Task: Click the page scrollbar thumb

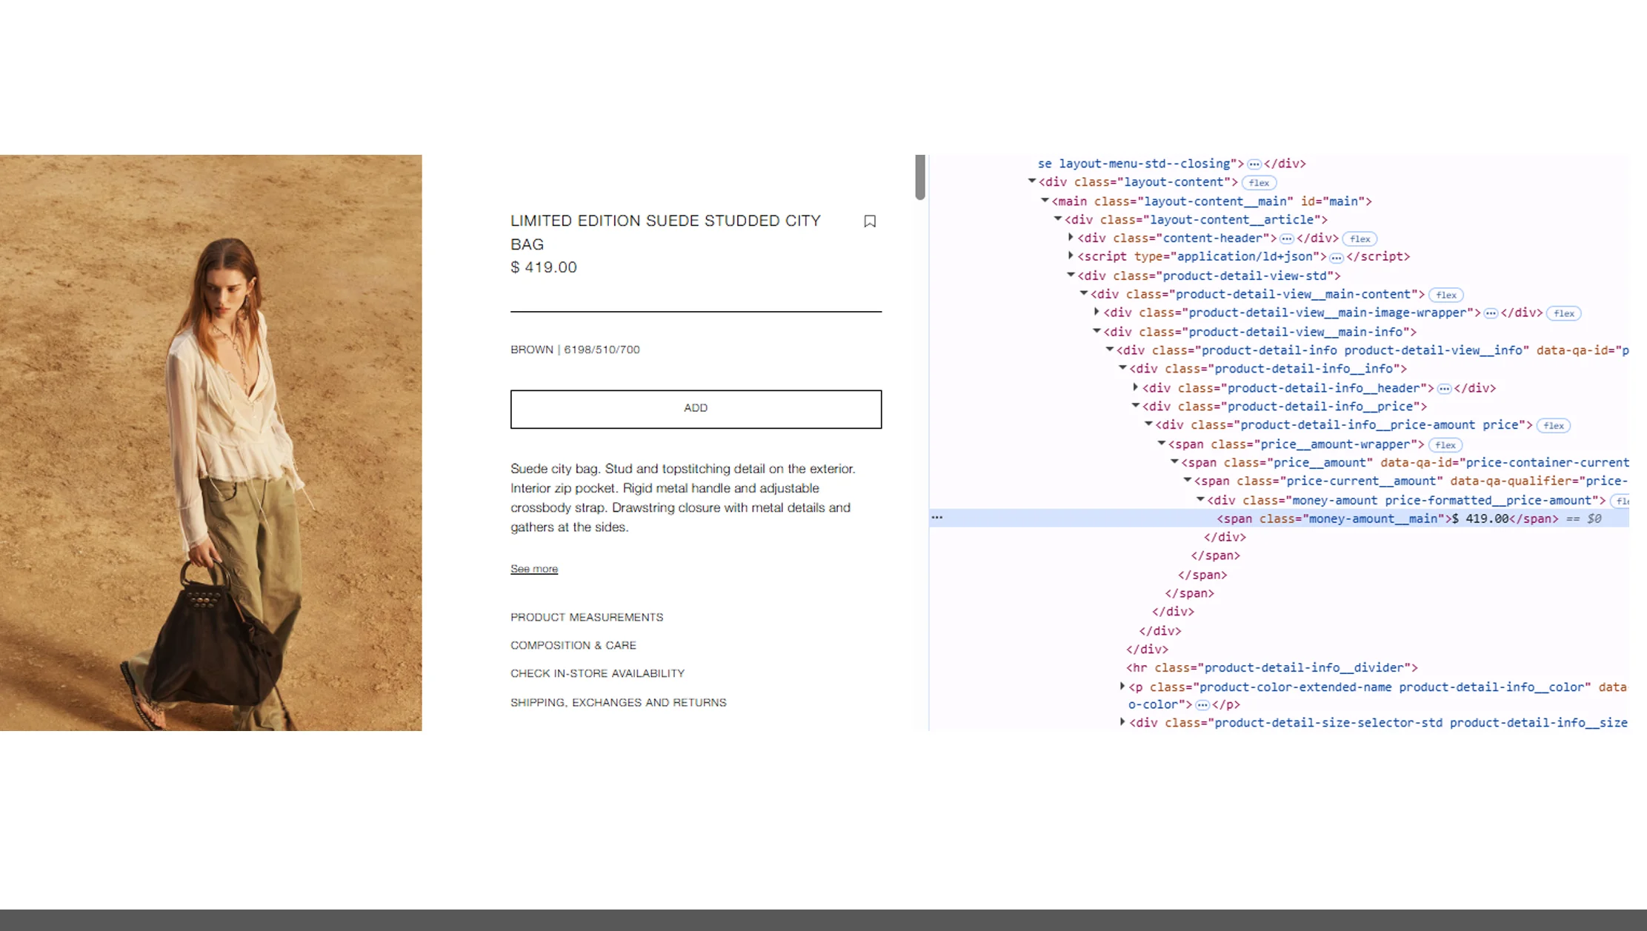Action: (920, 177)
